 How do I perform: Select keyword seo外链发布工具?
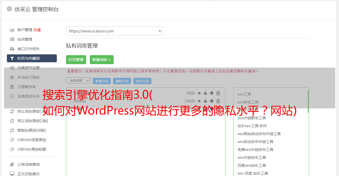(x=252, y=158)
